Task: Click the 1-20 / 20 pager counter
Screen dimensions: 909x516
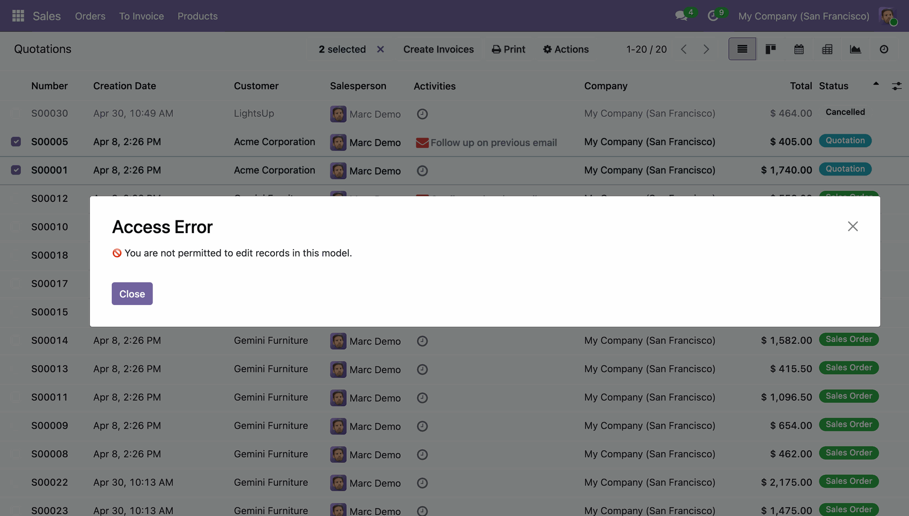Action: tap(646, 49)
